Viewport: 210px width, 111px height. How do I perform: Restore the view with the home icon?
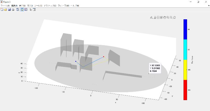pos(174,17)
